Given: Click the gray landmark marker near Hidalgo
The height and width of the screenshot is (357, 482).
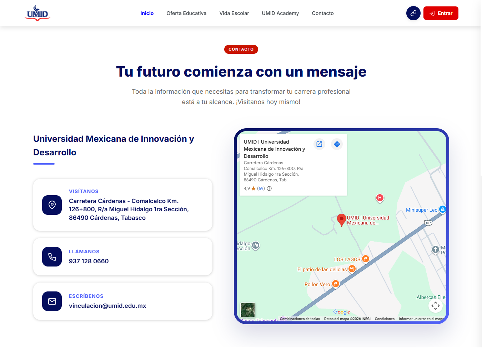Looking at the screenshot, I should [256, 245].
